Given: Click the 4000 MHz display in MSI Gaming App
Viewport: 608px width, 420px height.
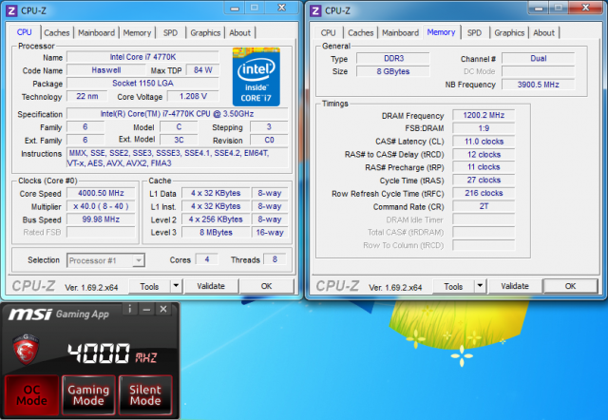Looking at the screenshot, I should [x=112, y=353].
